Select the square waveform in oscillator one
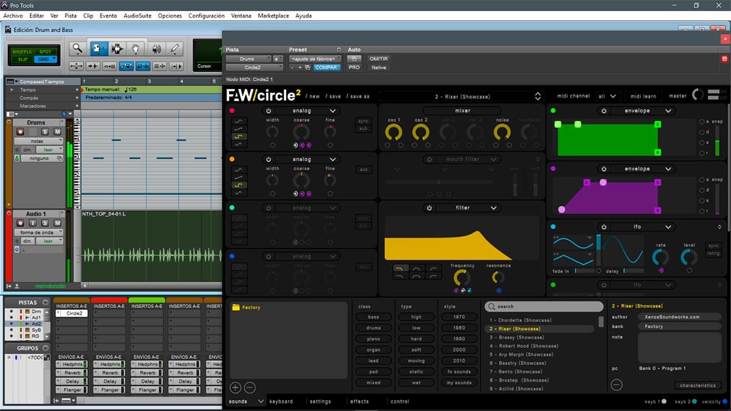This screenshot has width=731, height=411. click(x=238, y=136)
